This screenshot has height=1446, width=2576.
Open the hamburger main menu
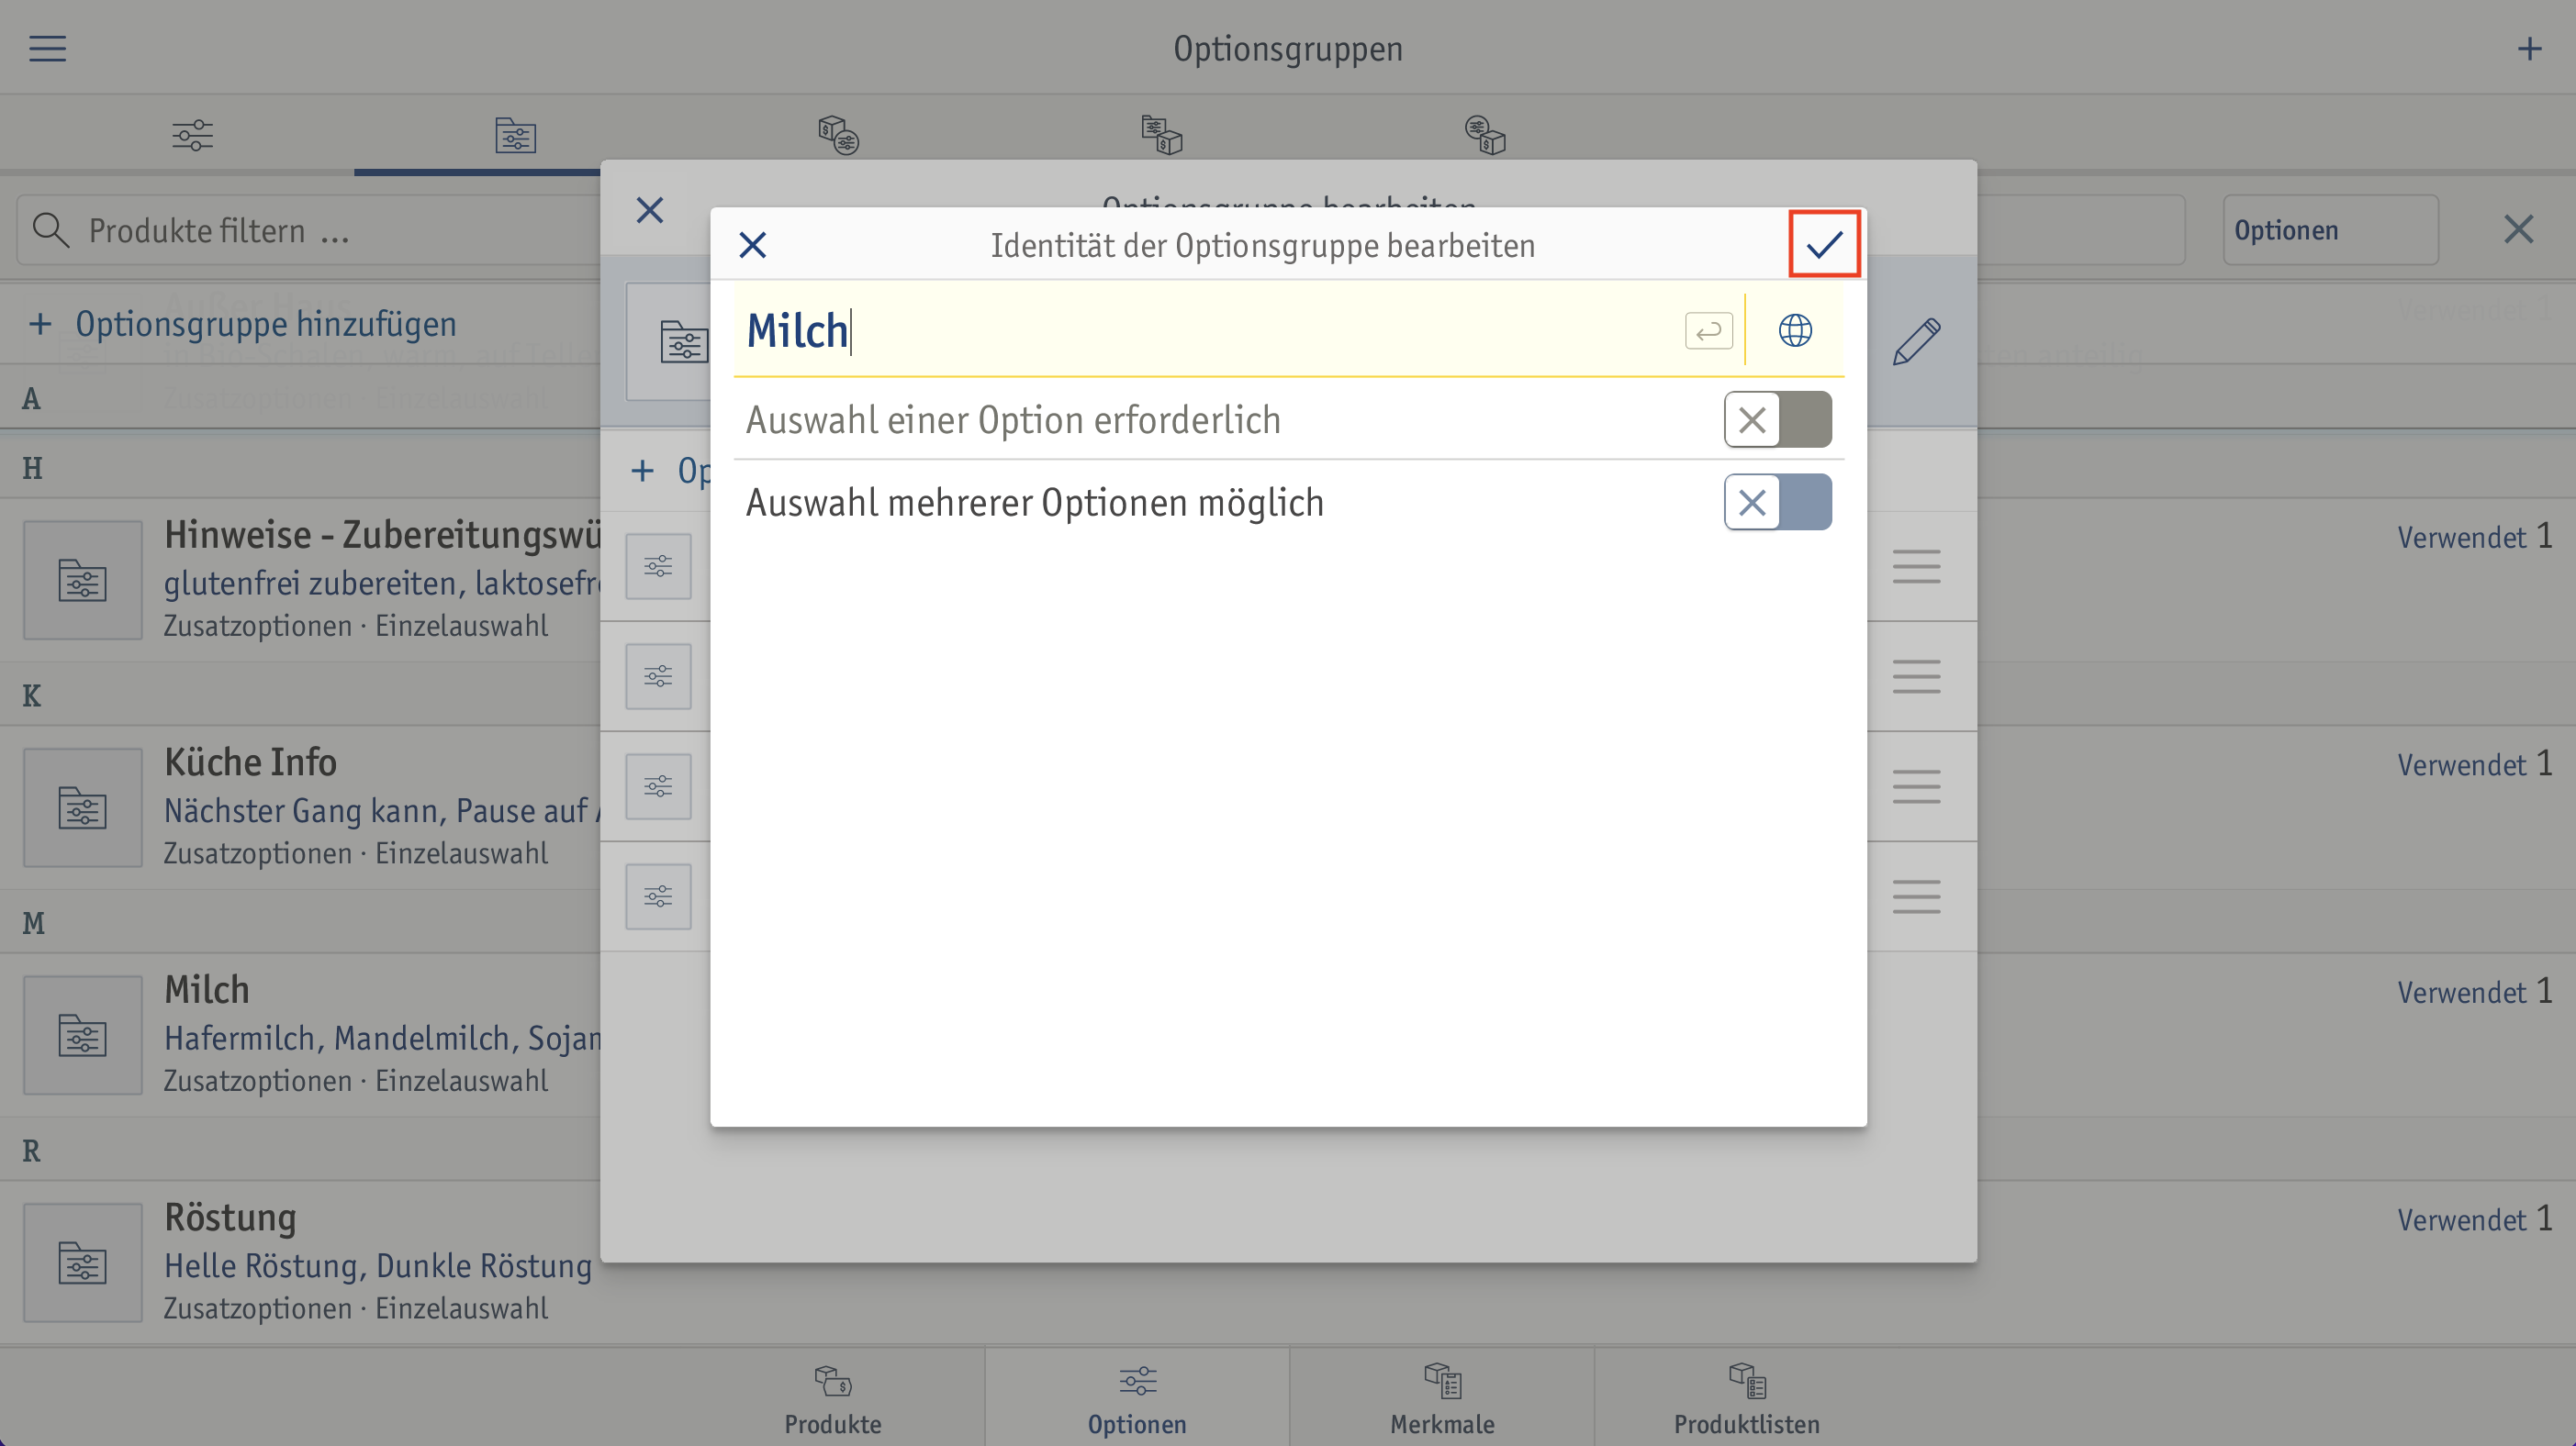[x=47, y=48]
